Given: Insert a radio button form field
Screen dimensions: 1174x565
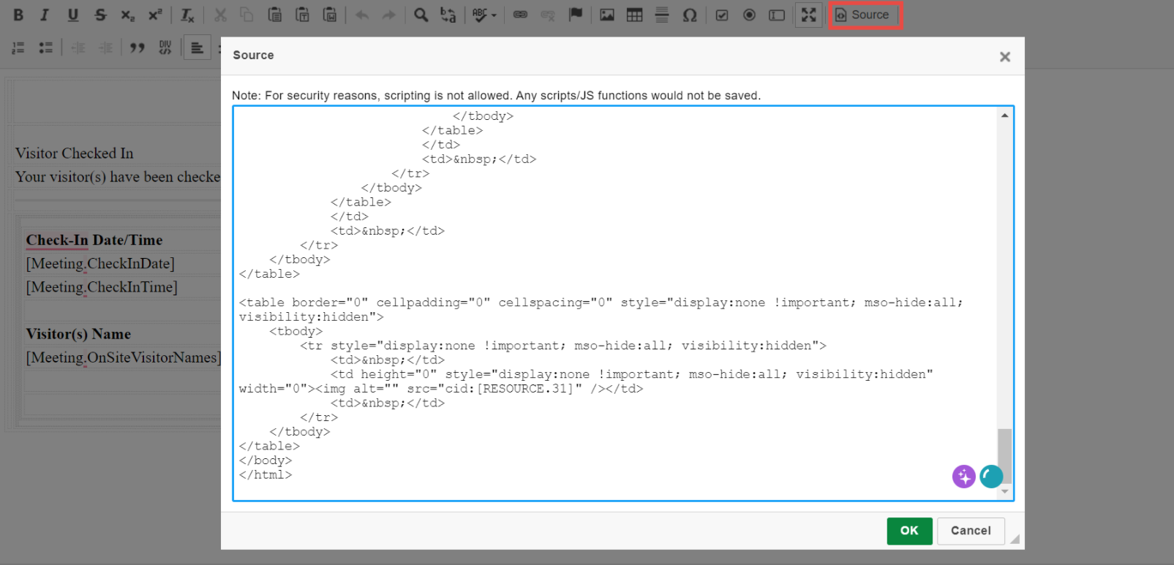Looking at the screenshot, I should tap(749, 15).
